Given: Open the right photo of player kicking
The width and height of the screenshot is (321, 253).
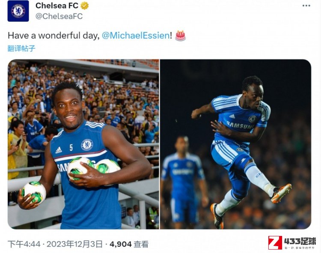Looking at the screenshot, I should click(x=235, y=144).
